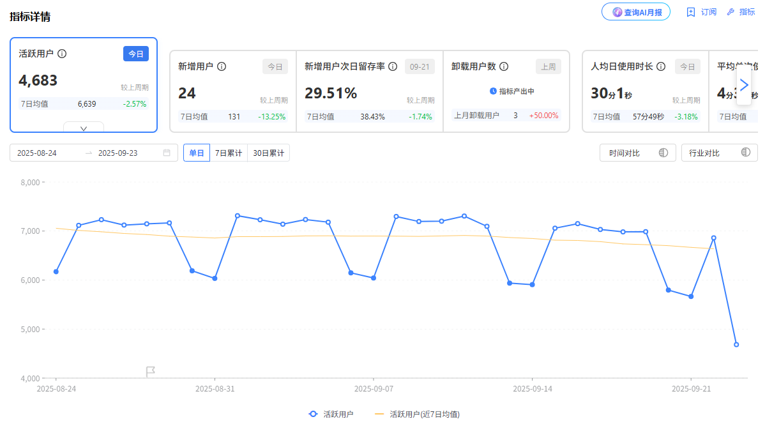Viewport: 765px width, 426px height.
Task: Click the +50.00% uninstall change value
Action: coord(543,116)
